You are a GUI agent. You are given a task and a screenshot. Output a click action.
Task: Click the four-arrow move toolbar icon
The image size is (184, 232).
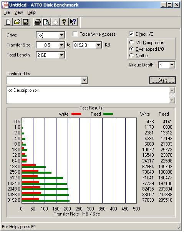tap(55, 22)
